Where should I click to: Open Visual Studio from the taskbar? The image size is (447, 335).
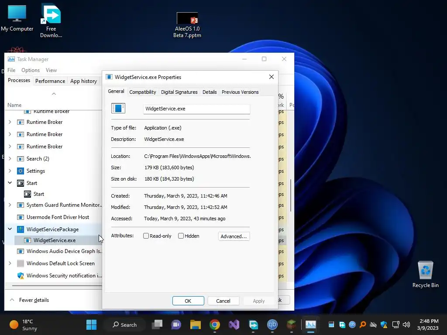click(x=234, y=325)
